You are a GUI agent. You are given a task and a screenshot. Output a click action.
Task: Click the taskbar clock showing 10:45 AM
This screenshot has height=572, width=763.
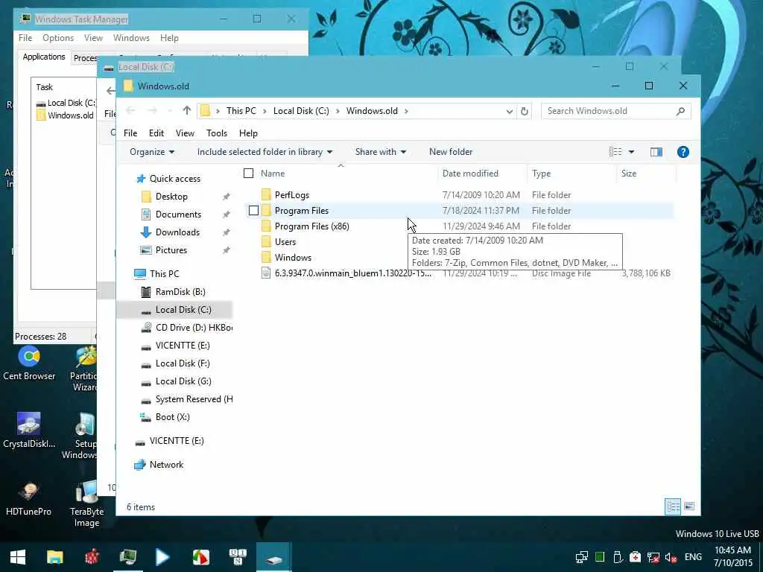coord(733,556)
